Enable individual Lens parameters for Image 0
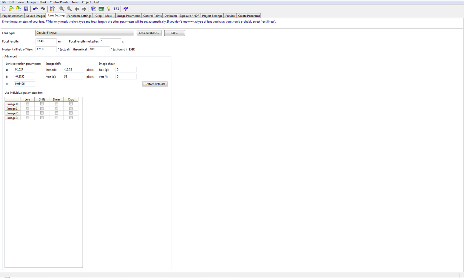This screenshot has height=278, width=465. point(27,104)
